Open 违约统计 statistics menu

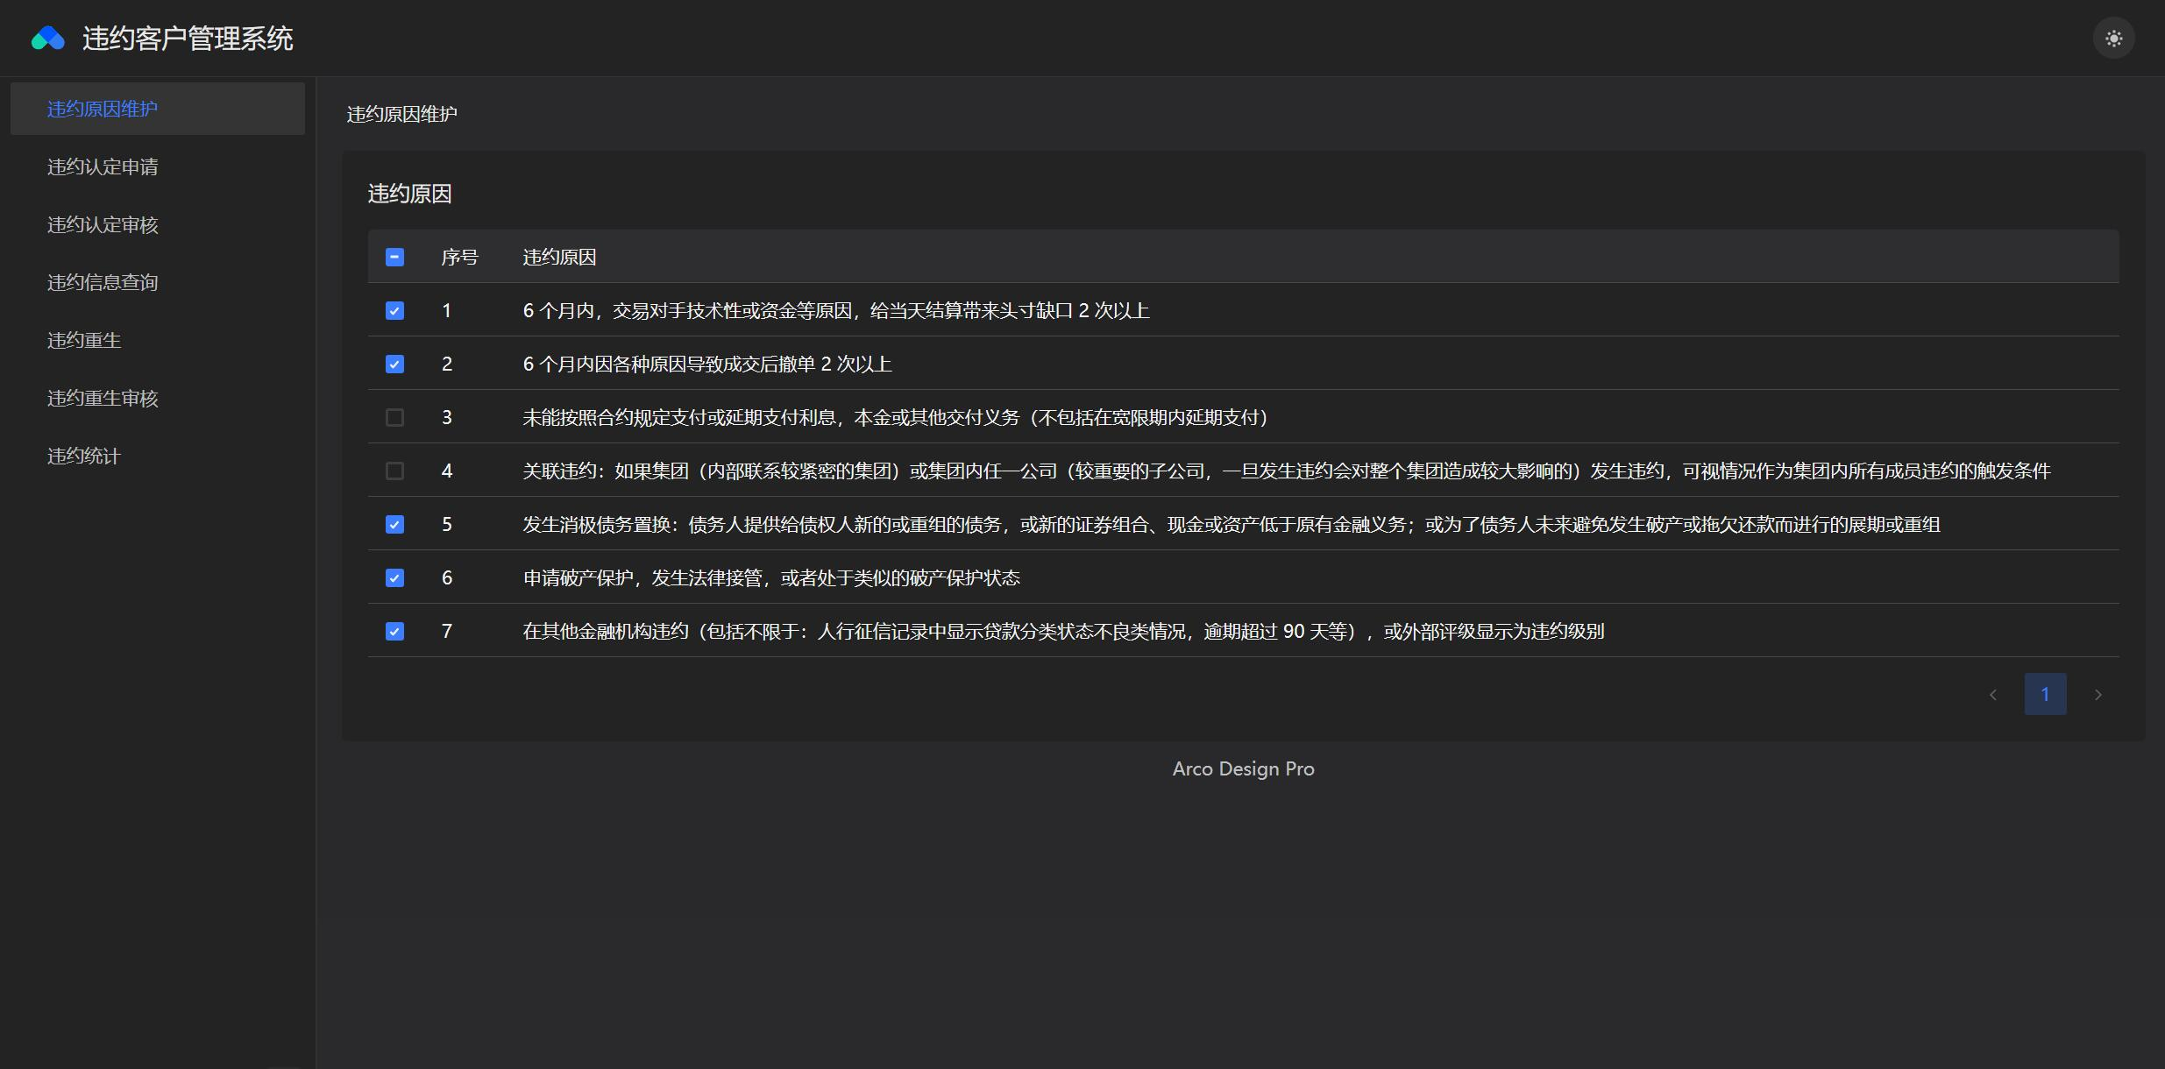pos(84,456)
